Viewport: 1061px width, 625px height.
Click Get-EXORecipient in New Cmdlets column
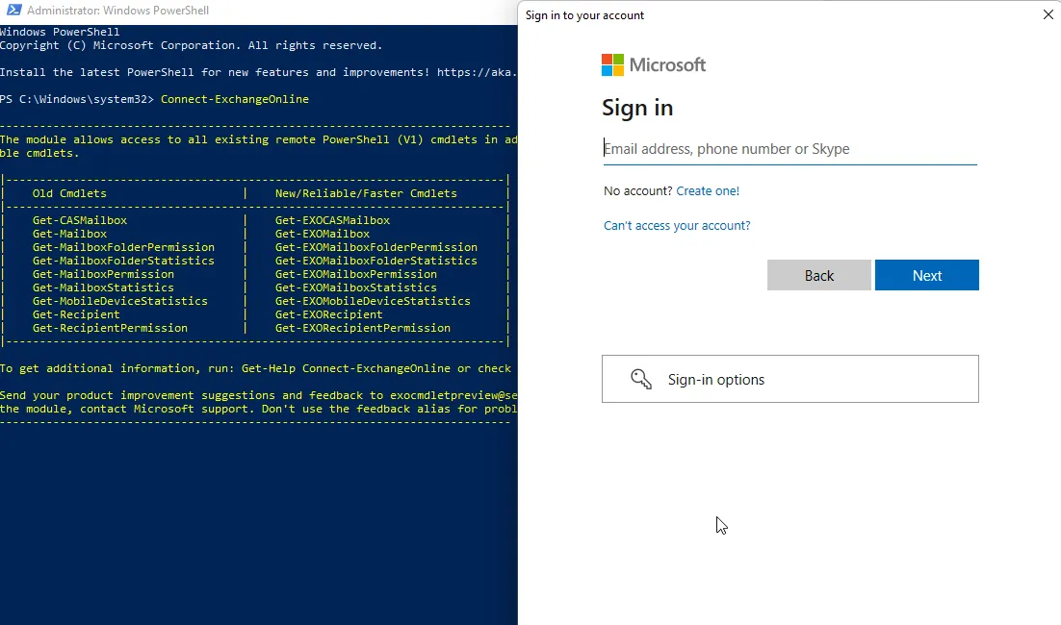coord(329,314)
